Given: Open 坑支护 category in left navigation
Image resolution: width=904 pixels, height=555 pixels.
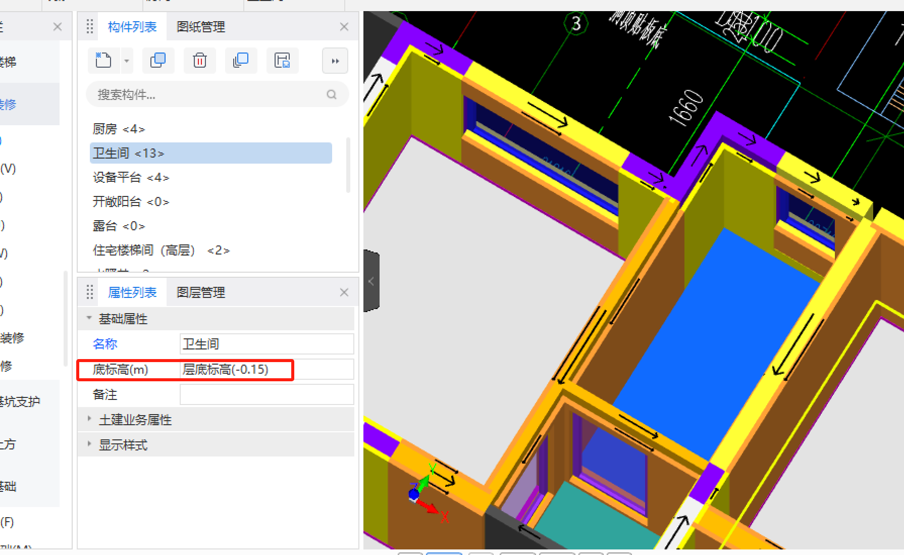Looking at the screenshot, I should click(20, 401).
